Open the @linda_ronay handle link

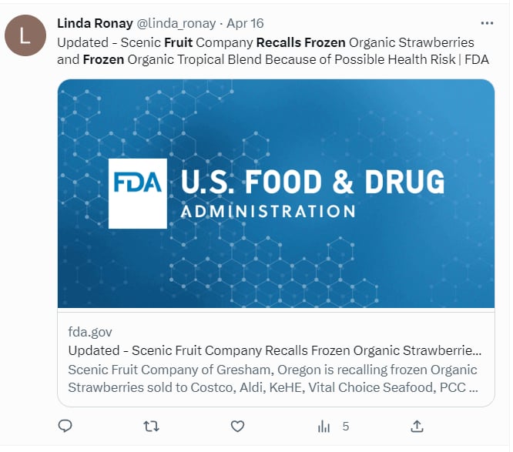click(176, 24)
